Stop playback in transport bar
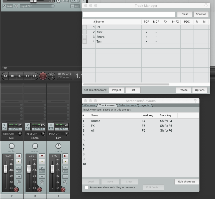 pyautogui.click(x=13, y=76)
